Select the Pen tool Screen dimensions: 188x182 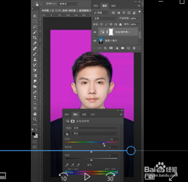[x=35, y=92]
